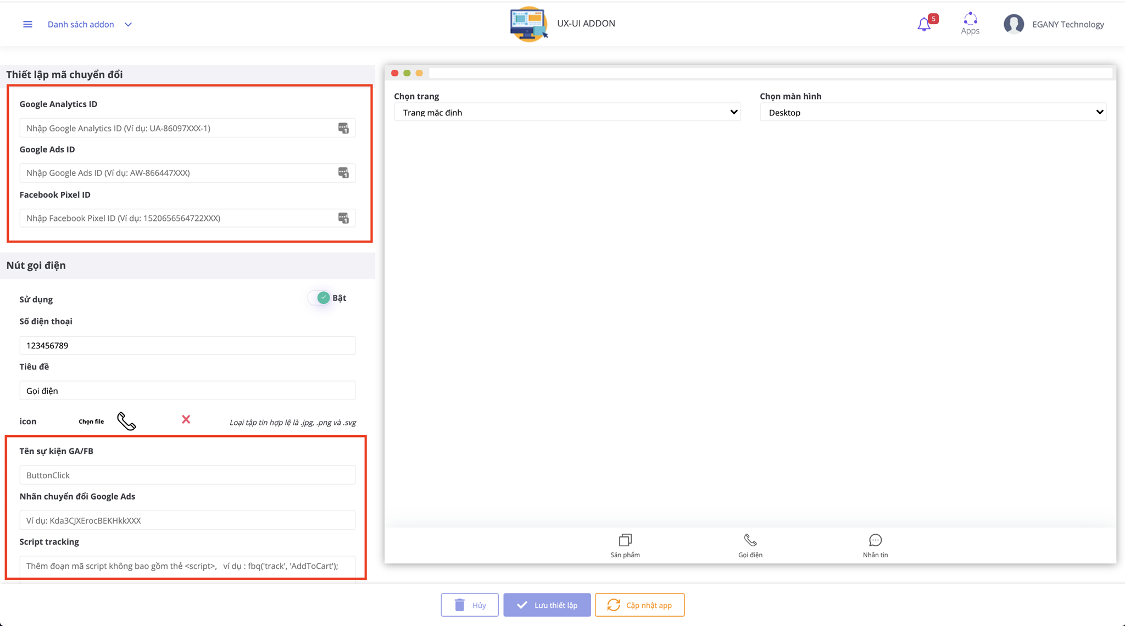
Task: Click Chọn file for icon upload
Action: tap(91, 422)
